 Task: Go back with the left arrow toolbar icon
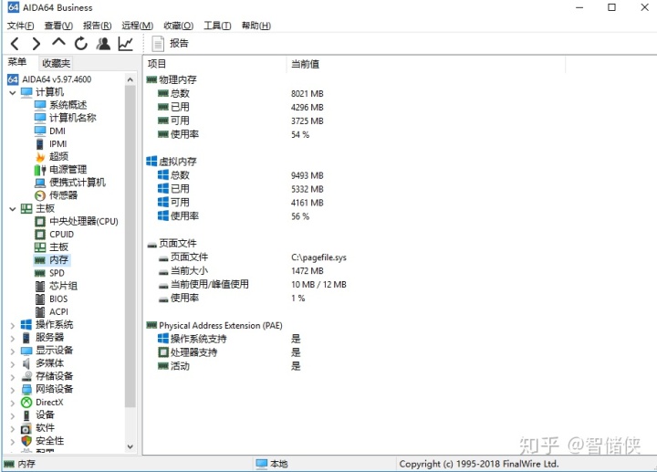coord(15,44)
